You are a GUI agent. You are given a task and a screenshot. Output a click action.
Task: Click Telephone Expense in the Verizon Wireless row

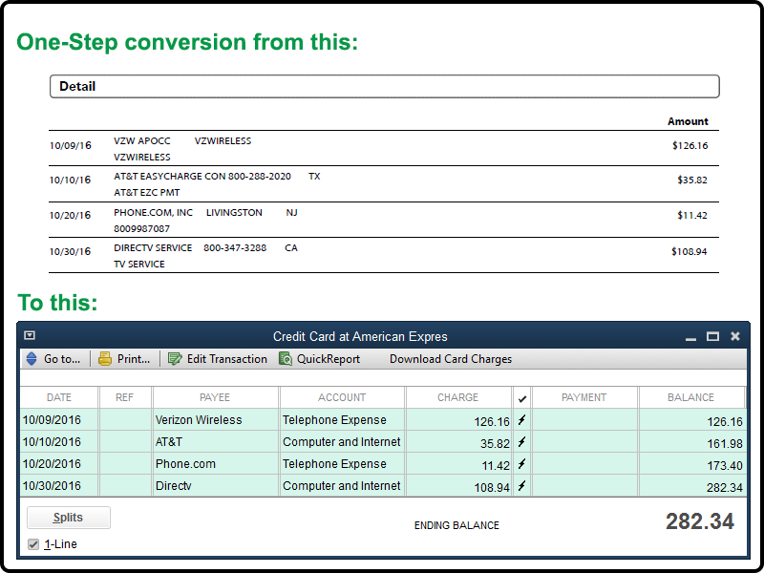point(342,420)
